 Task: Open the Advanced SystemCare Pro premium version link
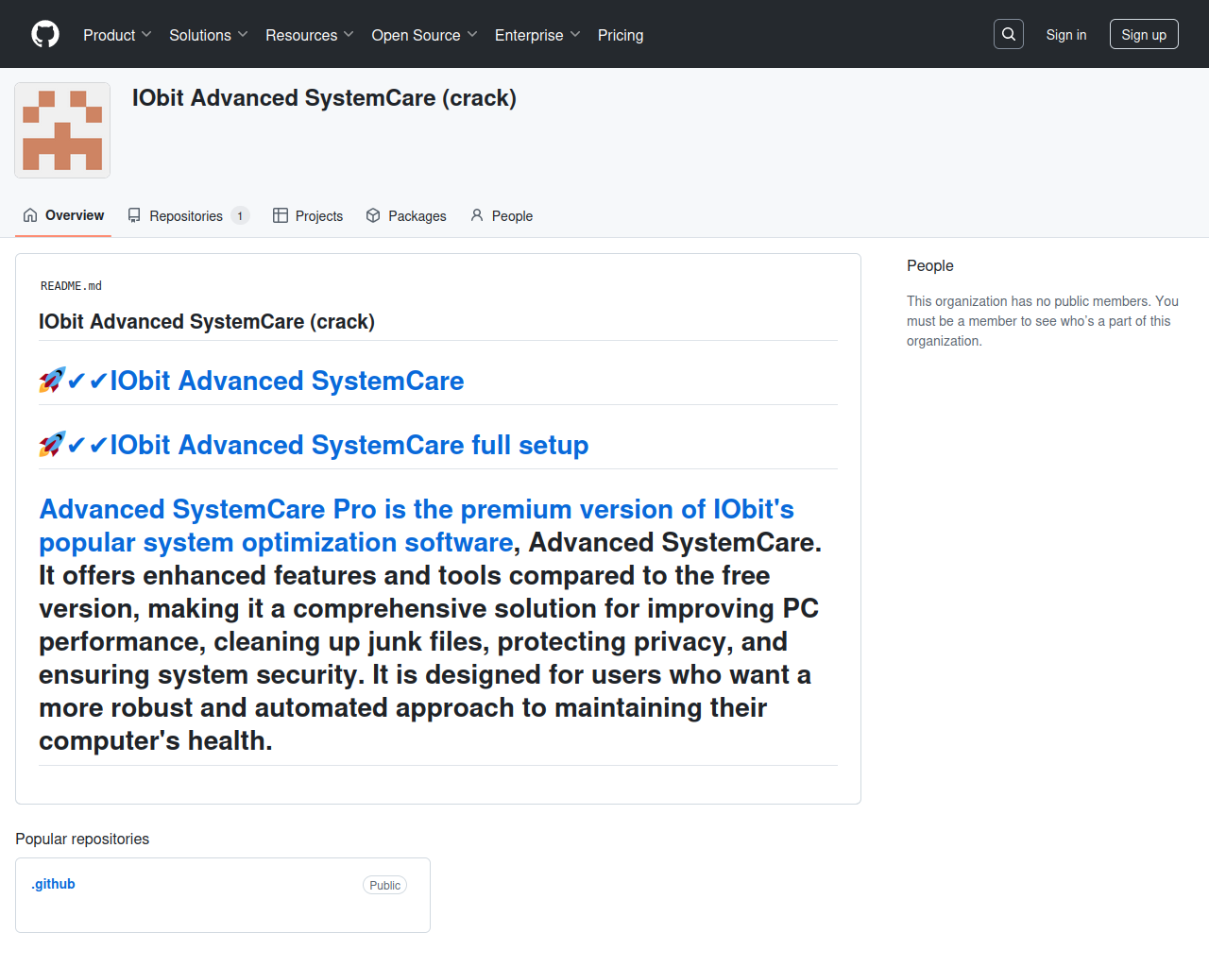417,525
